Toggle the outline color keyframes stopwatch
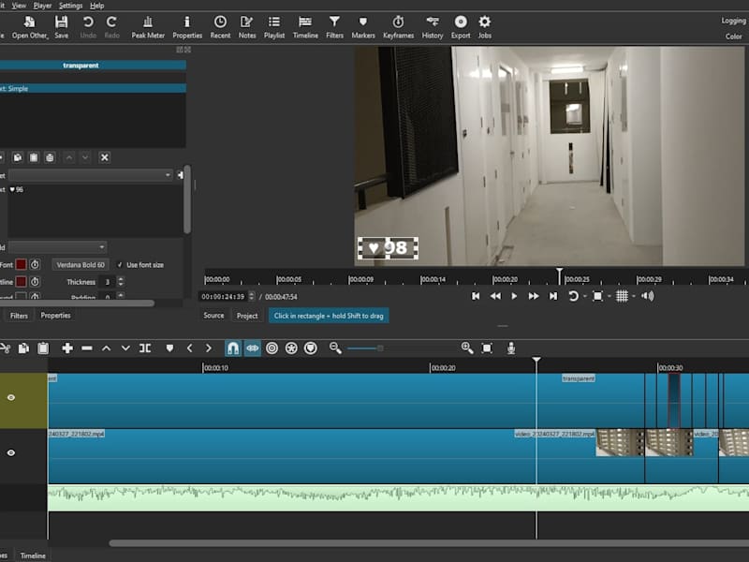 35,282
